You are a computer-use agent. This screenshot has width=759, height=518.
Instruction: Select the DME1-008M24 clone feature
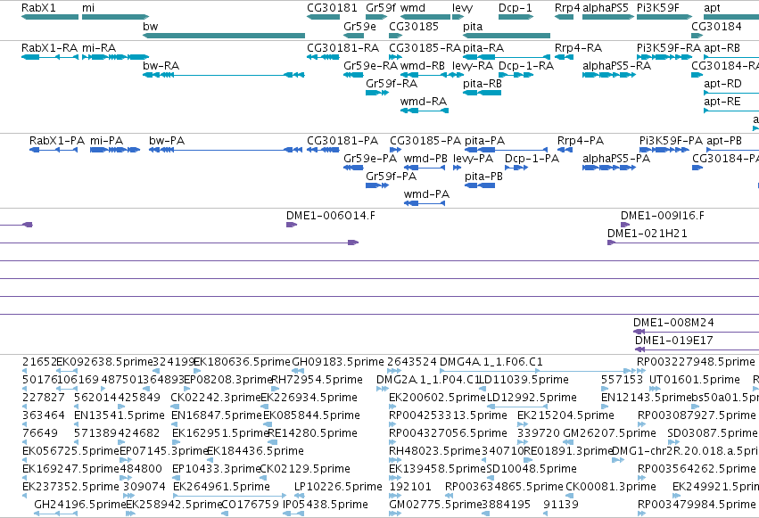[696, 332]
